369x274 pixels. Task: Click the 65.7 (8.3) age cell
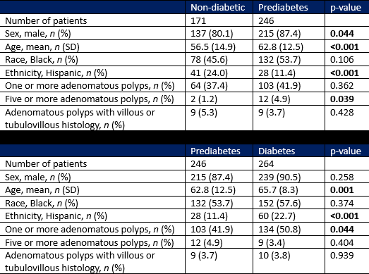click(278, 190)
